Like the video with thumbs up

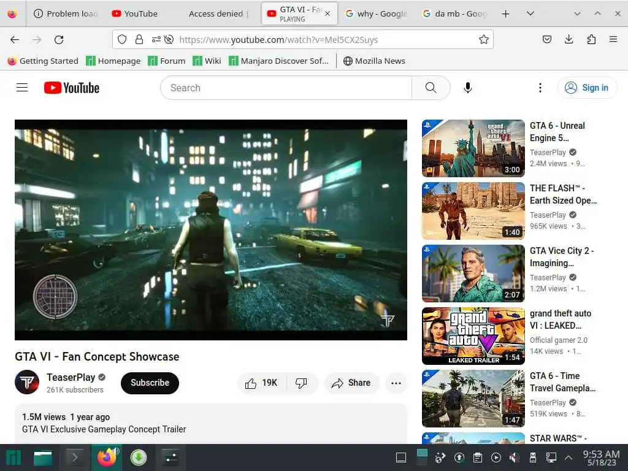(261, 383)
